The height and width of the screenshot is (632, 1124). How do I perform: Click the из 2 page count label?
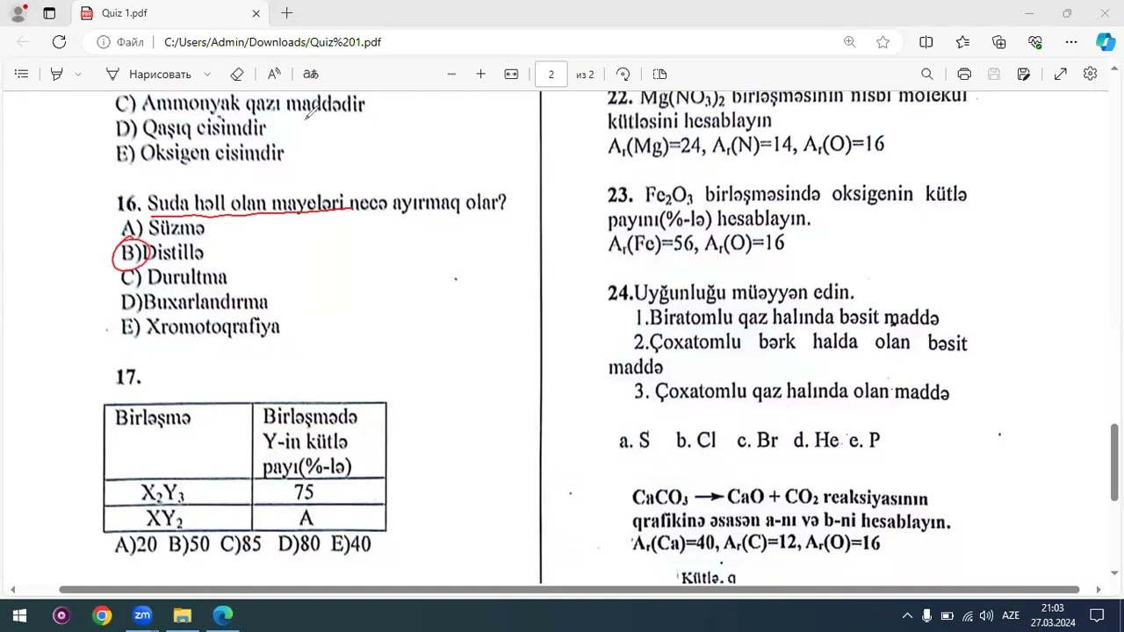(x=585, y=75)
